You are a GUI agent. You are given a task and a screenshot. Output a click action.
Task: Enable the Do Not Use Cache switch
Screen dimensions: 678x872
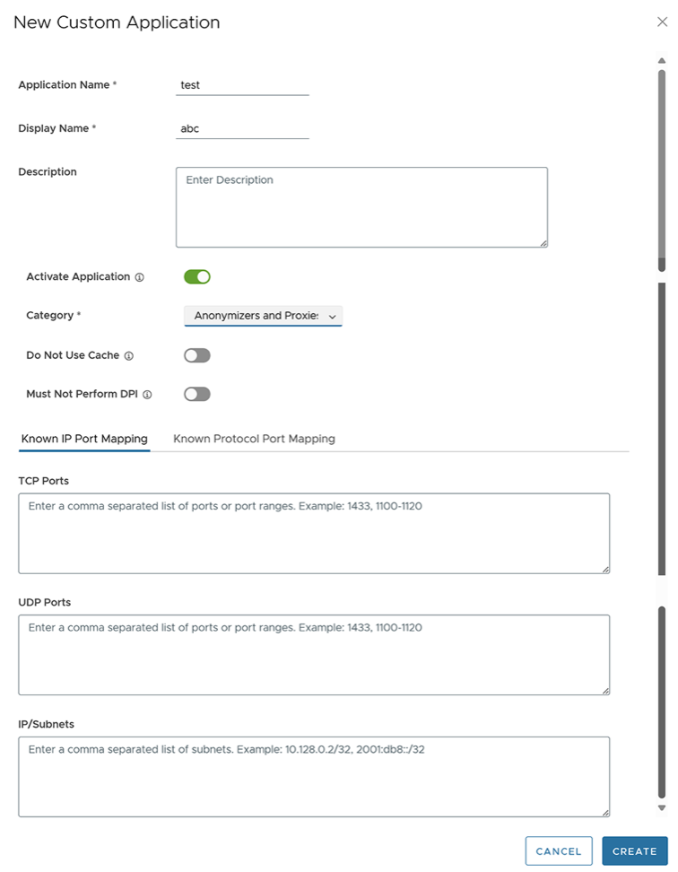197,355
